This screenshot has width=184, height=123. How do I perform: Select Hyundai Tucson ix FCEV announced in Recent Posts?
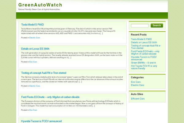click(144, 58)
